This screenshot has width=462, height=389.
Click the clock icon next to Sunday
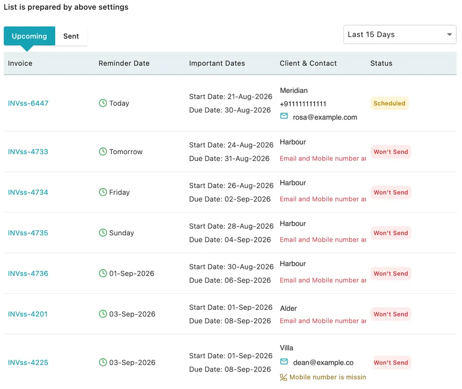coord(103,232)
